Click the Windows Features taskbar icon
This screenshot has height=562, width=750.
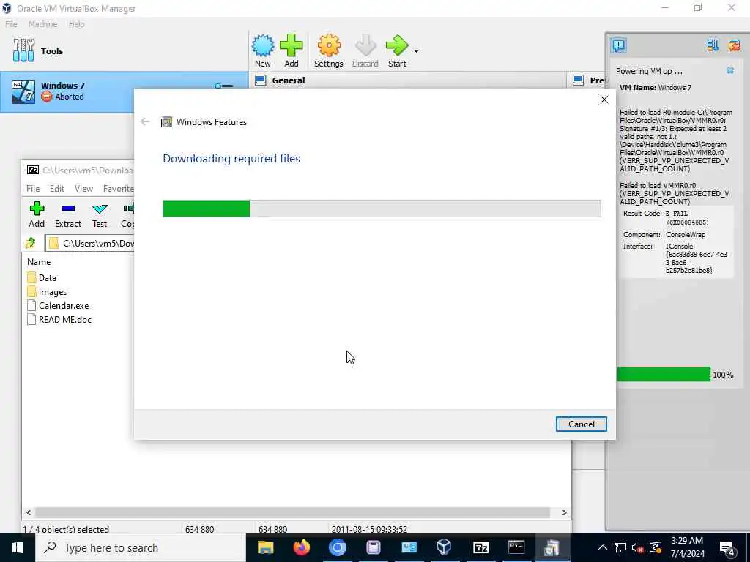coord(552,547)
